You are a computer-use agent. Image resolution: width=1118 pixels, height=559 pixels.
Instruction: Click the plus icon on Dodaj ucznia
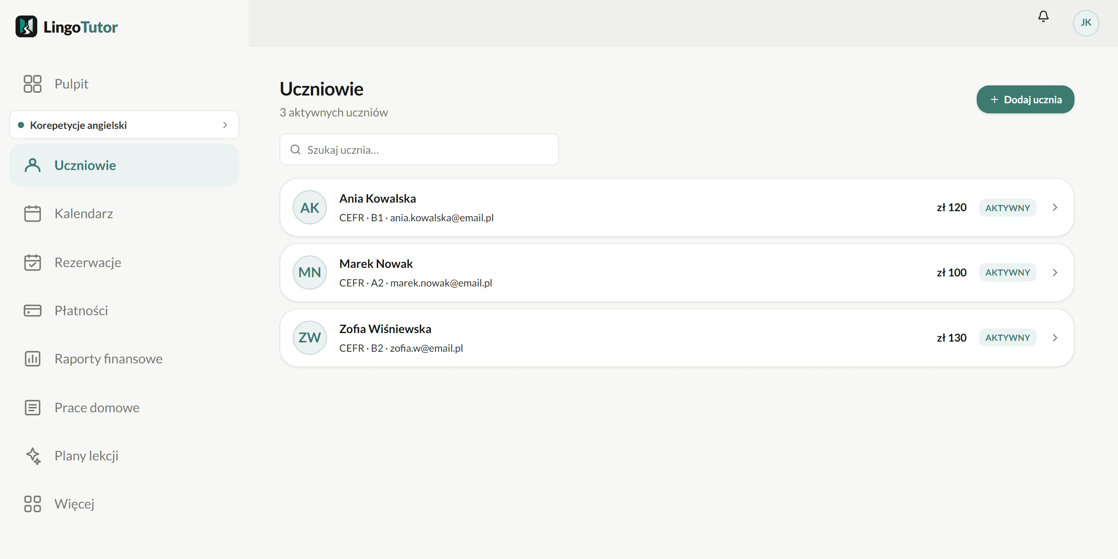click(994, 99)
